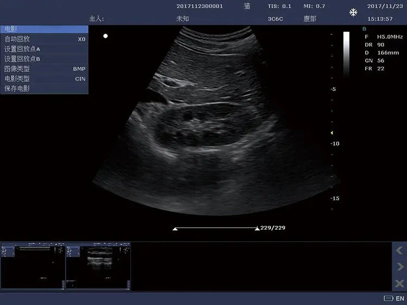Viewport: 407px width, 305px height.
Task: Choose 设置回放点A in the cine menu
Action: (44, 49)
